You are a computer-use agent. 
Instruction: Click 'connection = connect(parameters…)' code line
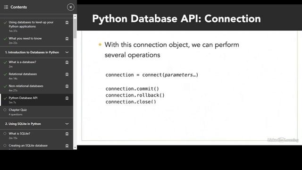pos(152,75)
